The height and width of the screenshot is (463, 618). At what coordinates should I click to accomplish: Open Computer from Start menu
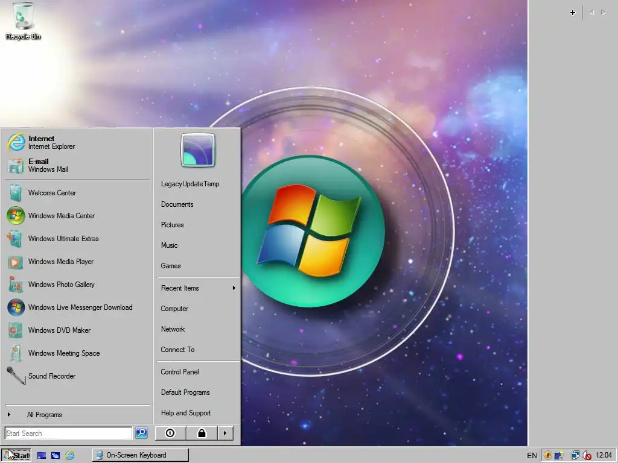pyautogui.click(x=198, y=309)
